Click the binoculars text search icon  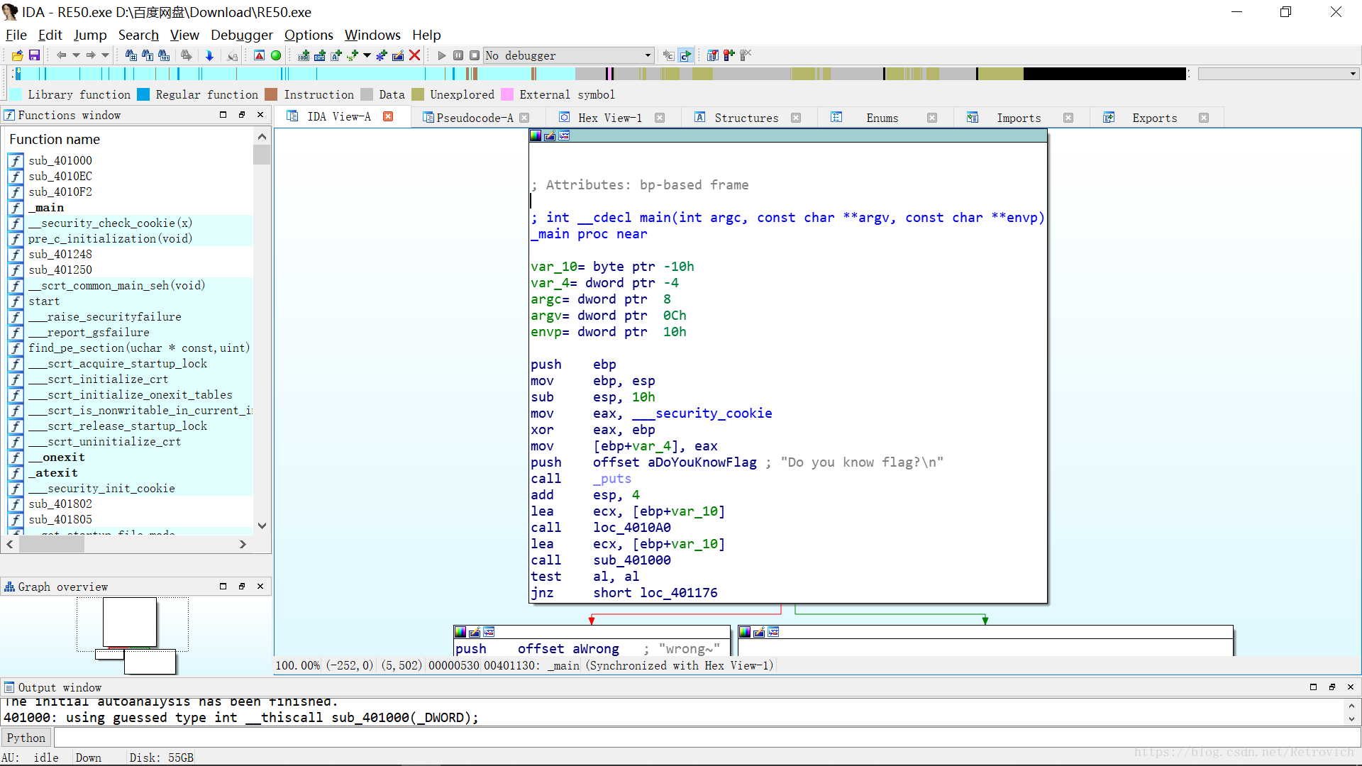coord(148,55)
